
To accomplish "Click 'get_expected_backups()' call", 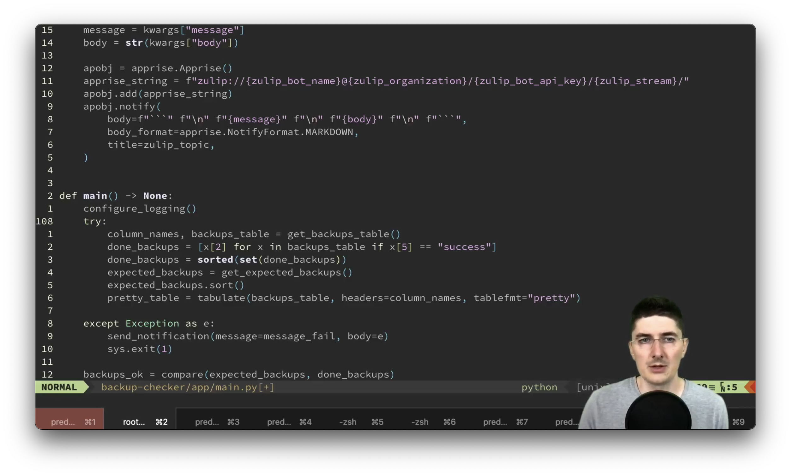I will [x=287, y=272].
